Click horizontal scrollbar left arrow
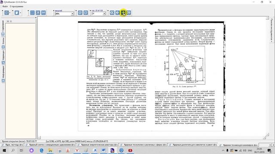Viewport: 275px width, 154px height. [x=39, y=138]
